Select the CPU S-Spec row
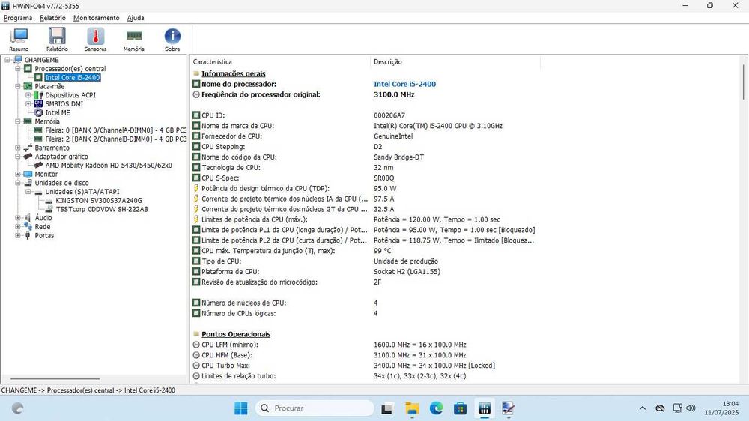This screenshot has width=749, height=421. [368, 178]
